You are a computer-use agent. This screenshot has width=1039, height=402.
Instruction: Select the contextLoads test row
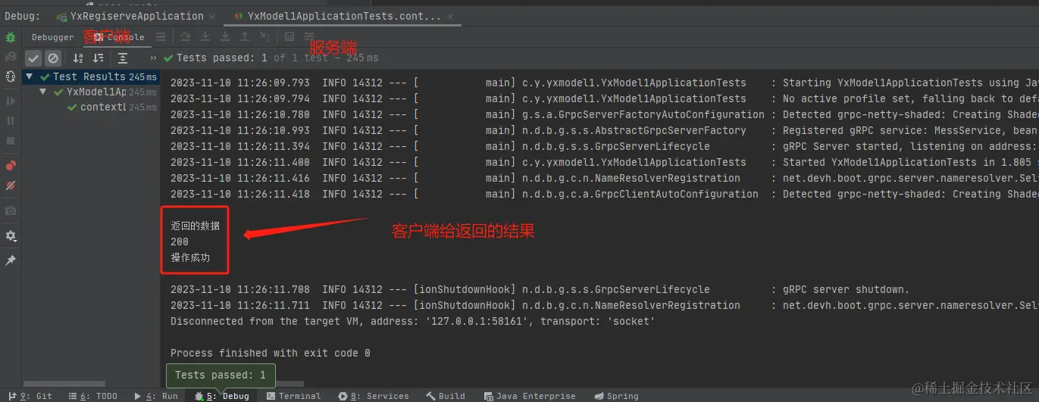(x=91, y=108)
